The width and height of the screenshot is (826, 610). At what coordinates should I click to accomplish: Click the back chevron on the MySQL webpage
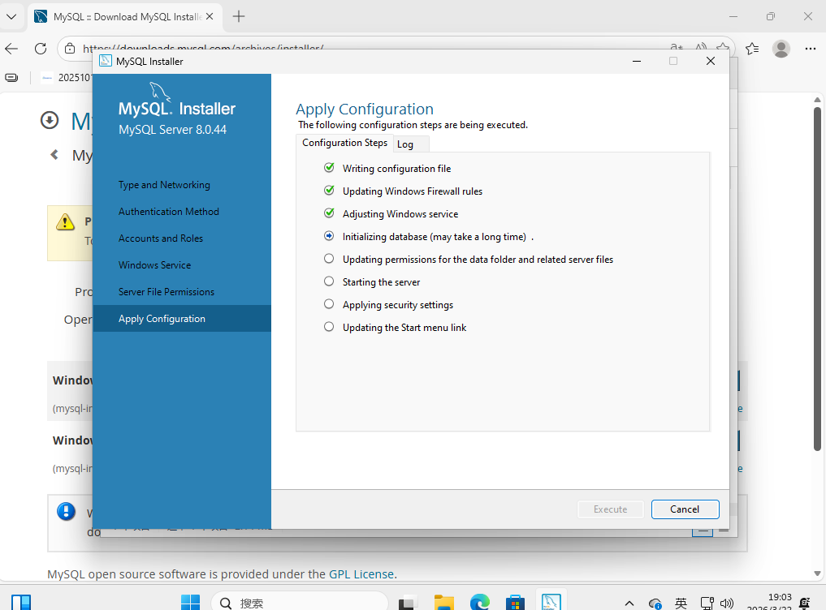point(54,155)
